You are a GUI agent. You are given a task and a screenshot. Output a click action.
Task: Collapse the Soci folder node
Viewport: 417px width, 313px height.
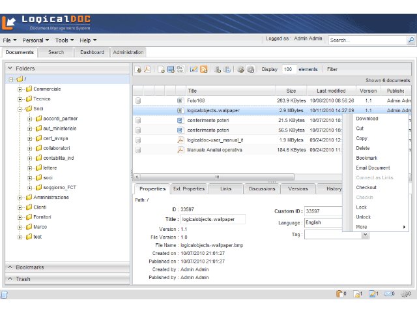(20, 109)
